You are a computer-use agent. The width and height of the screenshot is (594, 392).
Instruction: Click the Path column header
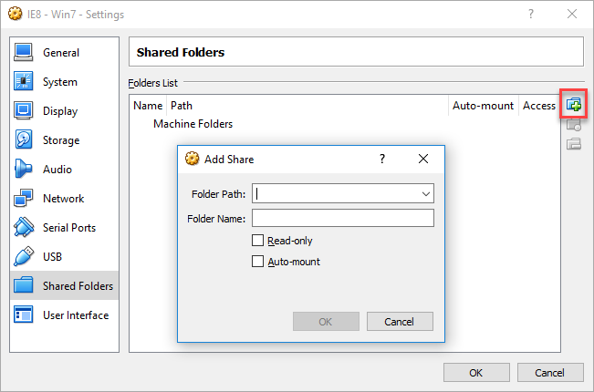pos(181,106)
